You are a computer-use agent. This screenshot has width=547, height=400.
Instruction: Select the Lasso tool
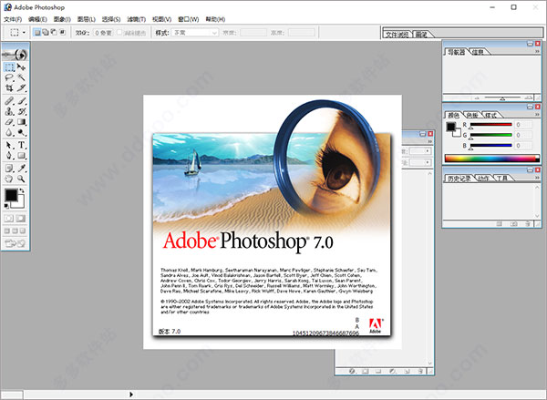(9, 77)
